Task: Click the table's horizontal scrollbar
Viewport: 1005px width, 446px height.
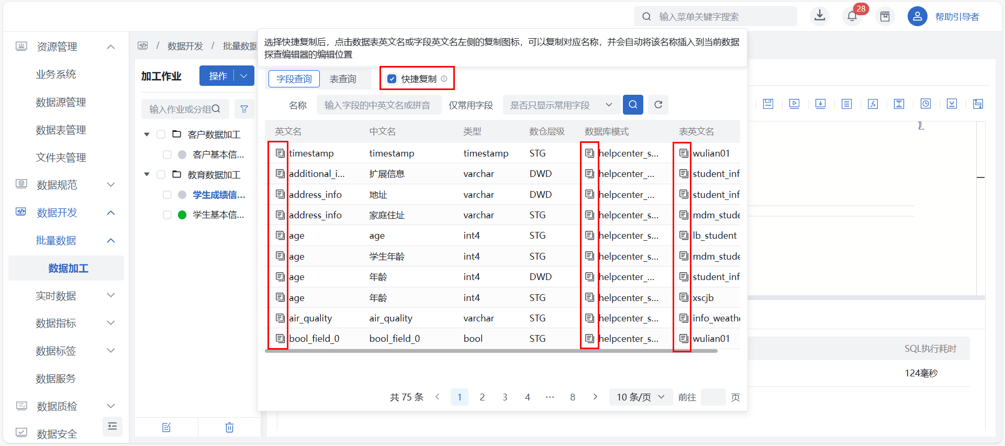Action: point(491,351)
